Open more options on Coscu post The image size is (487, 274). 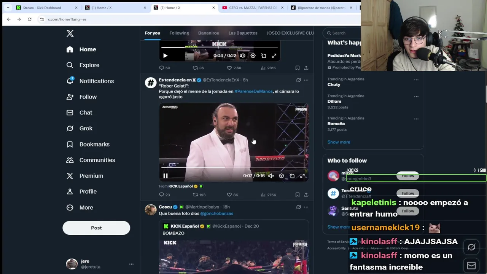tap(306, 207)
